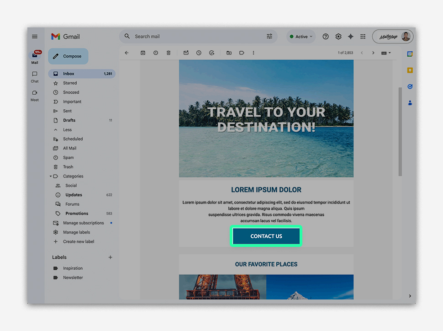443x331 pixels.
Task: Toggle the main menu hamburger
Action: point(35,37)
